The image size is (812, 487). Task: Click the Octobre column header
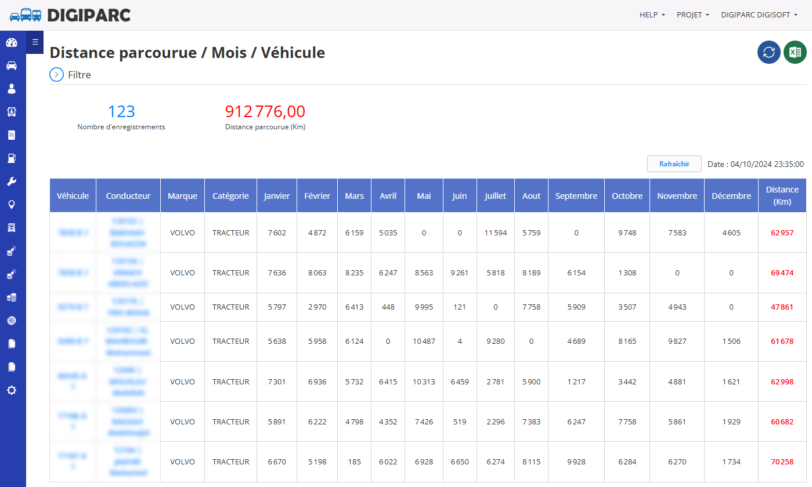coord(627,195)
